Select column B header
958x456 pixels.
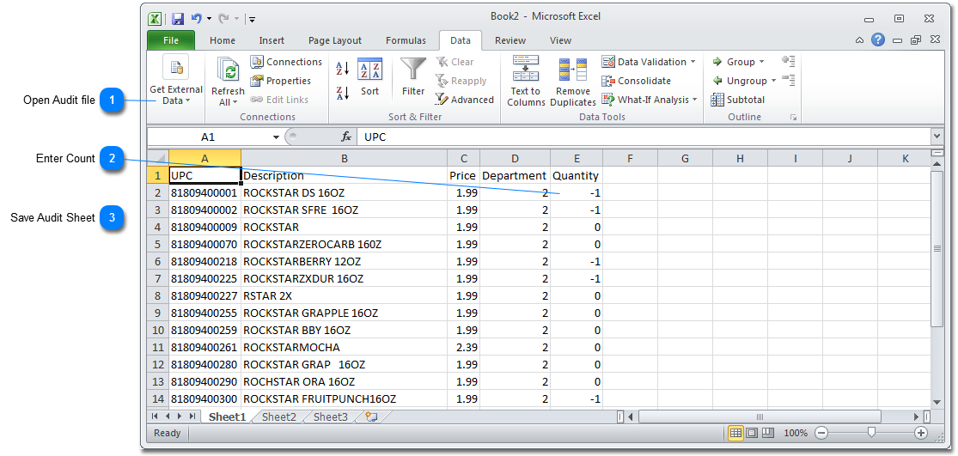[x=344, y=158]
